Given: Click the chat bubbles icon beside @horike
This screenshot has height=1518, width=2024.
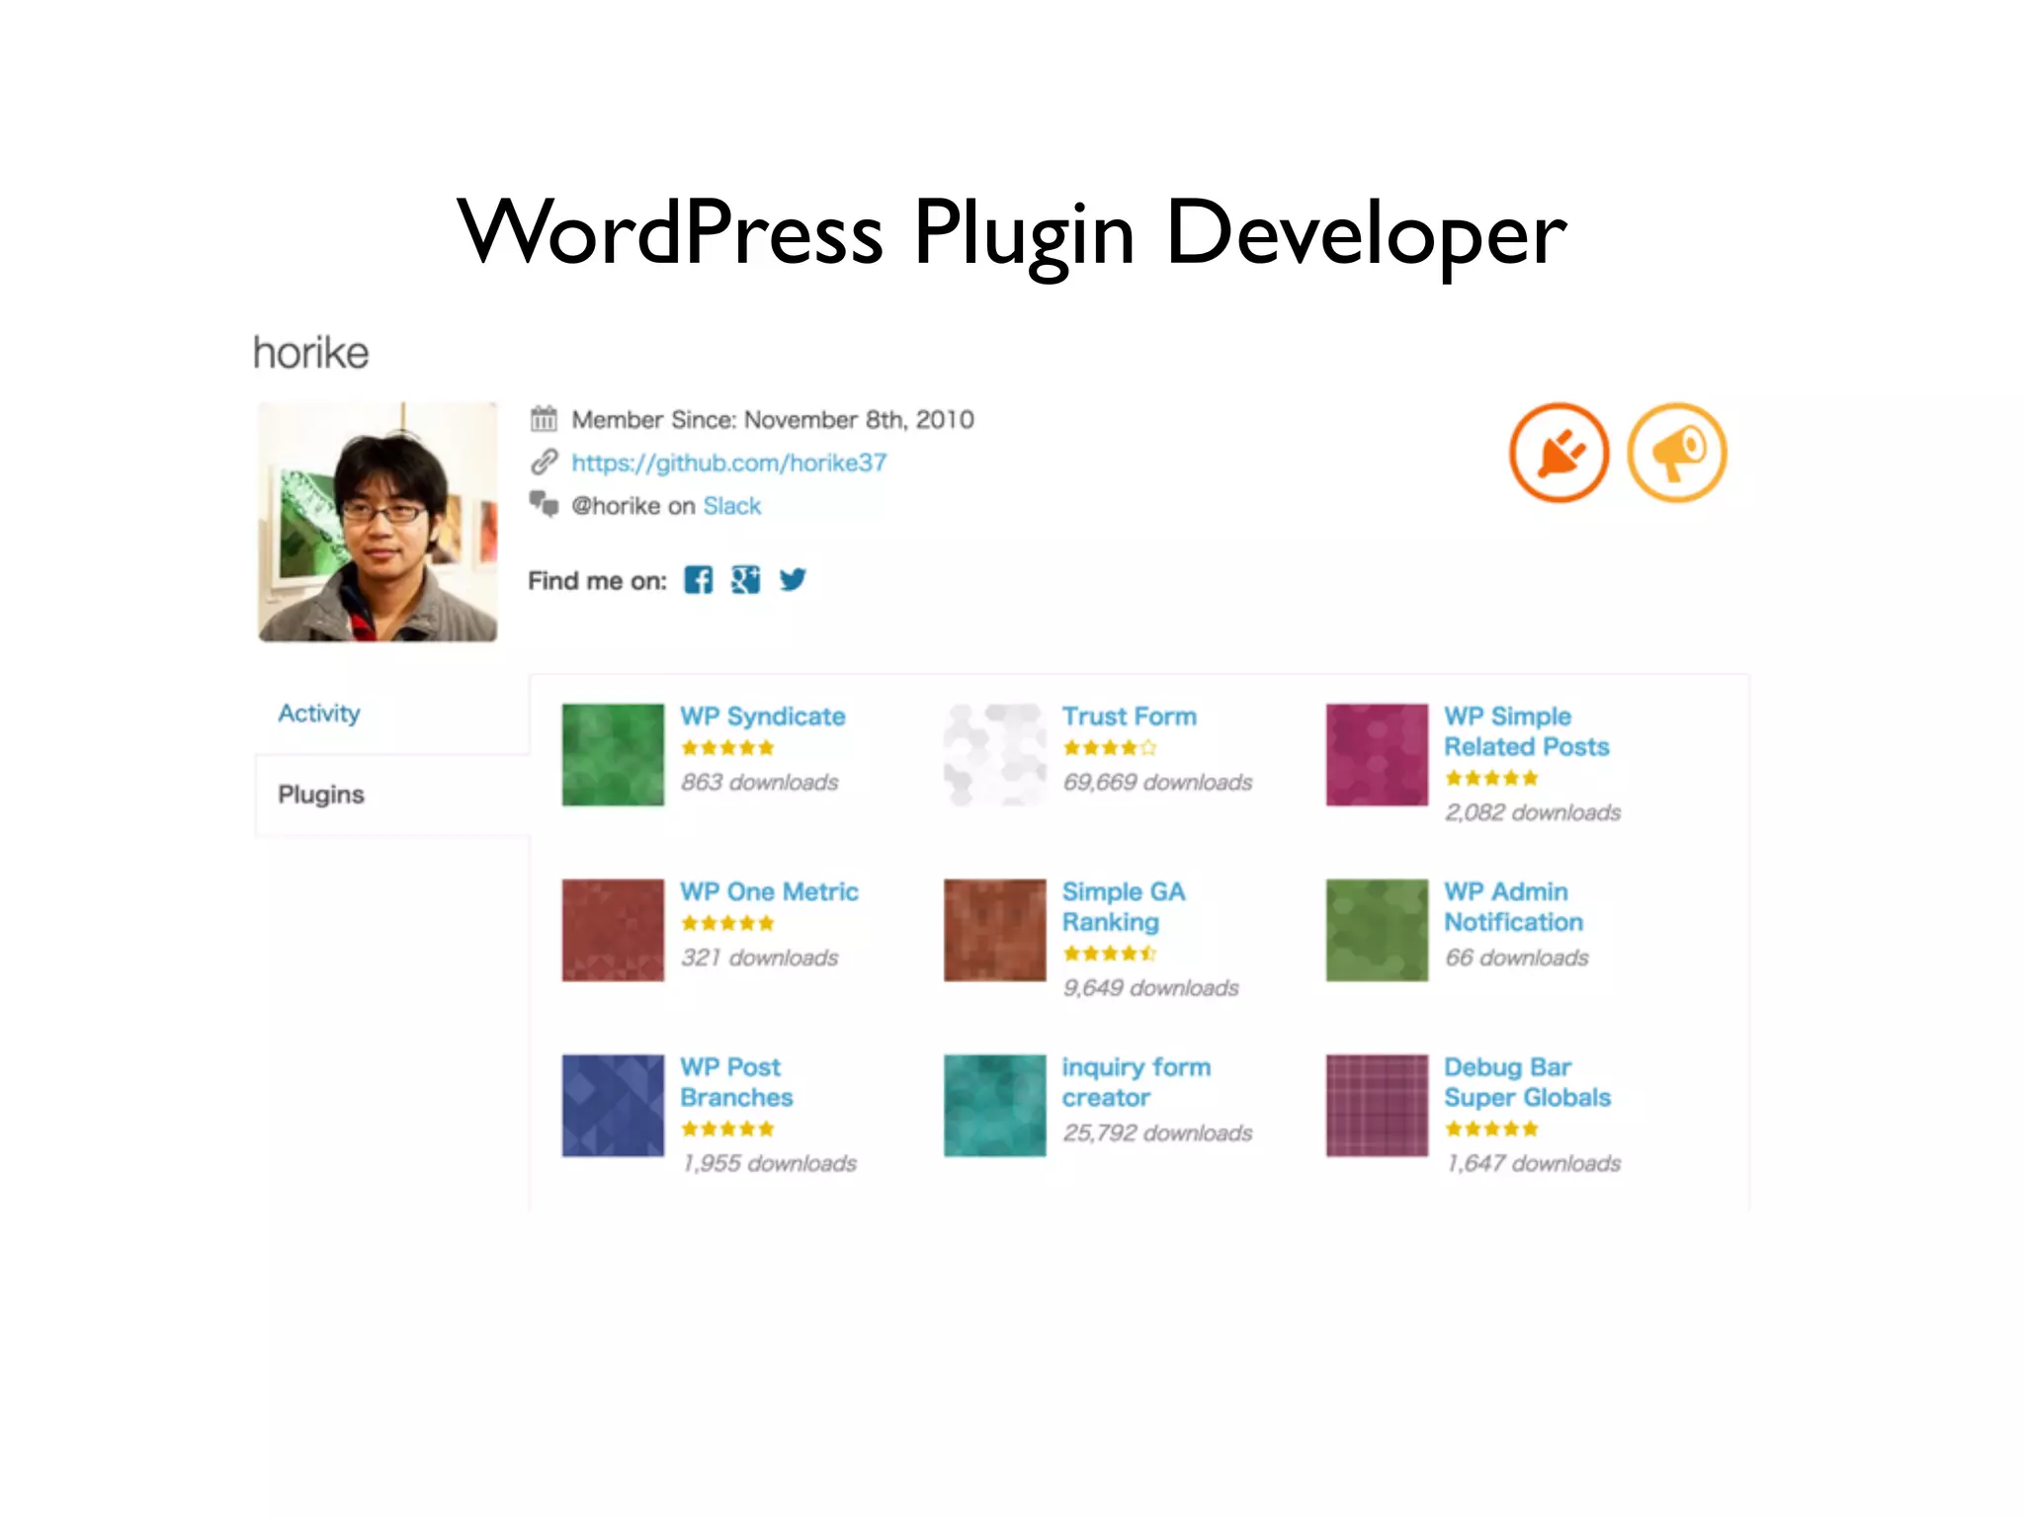Looking at the screenshot, I should point(544,504).
